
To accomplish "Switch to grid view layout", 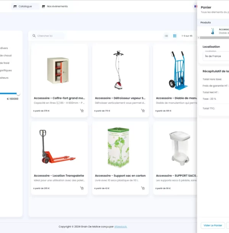I will click(x=175, y=36).
